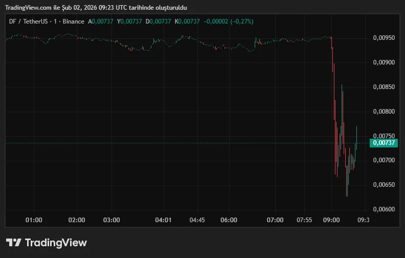Image resolution: width=405 pixels, height=258 pixels.
Task: Select the 07:55 time axis marker
Action: coord(304,220)
